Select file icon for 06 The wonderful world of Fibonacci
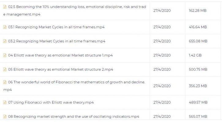The width and height of the screenshot is (222, 122). point(5,82)
